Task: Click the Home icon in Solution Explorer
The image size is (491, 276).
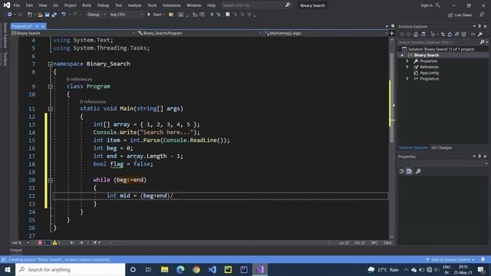Action: (416, 34)
